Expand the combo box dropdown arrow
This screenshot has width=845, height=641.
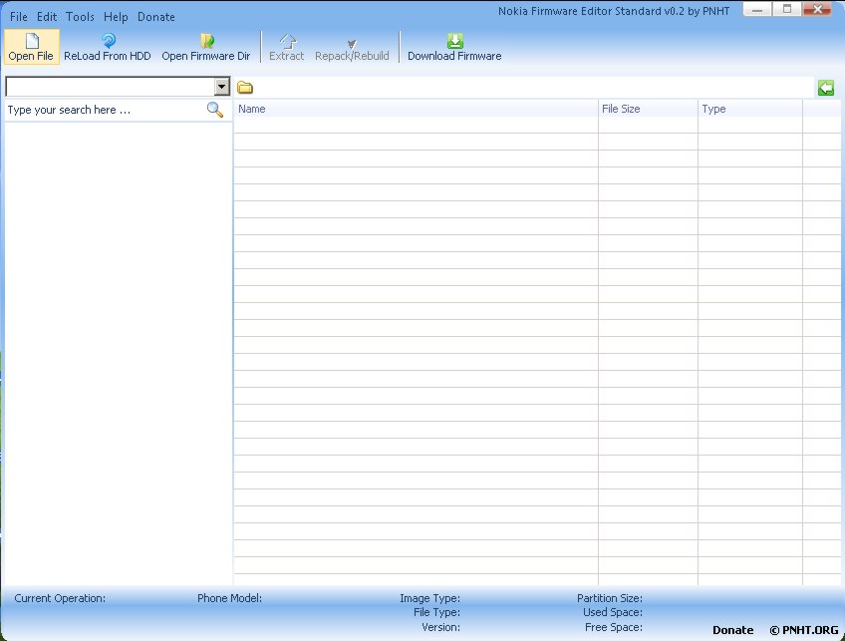[x=221, y=87]
